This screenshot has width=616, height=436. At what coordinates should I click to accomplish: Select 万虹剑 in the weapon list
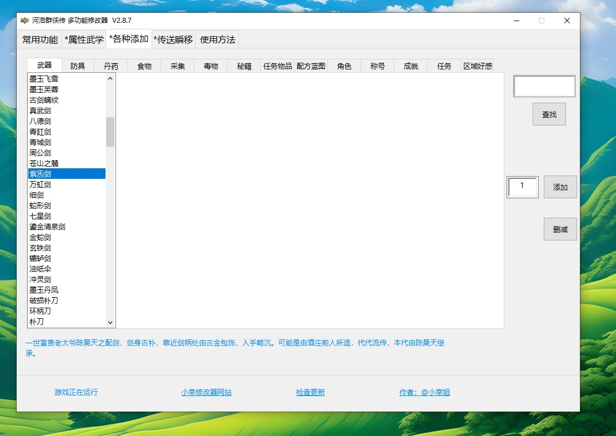(x=67, y=184)
